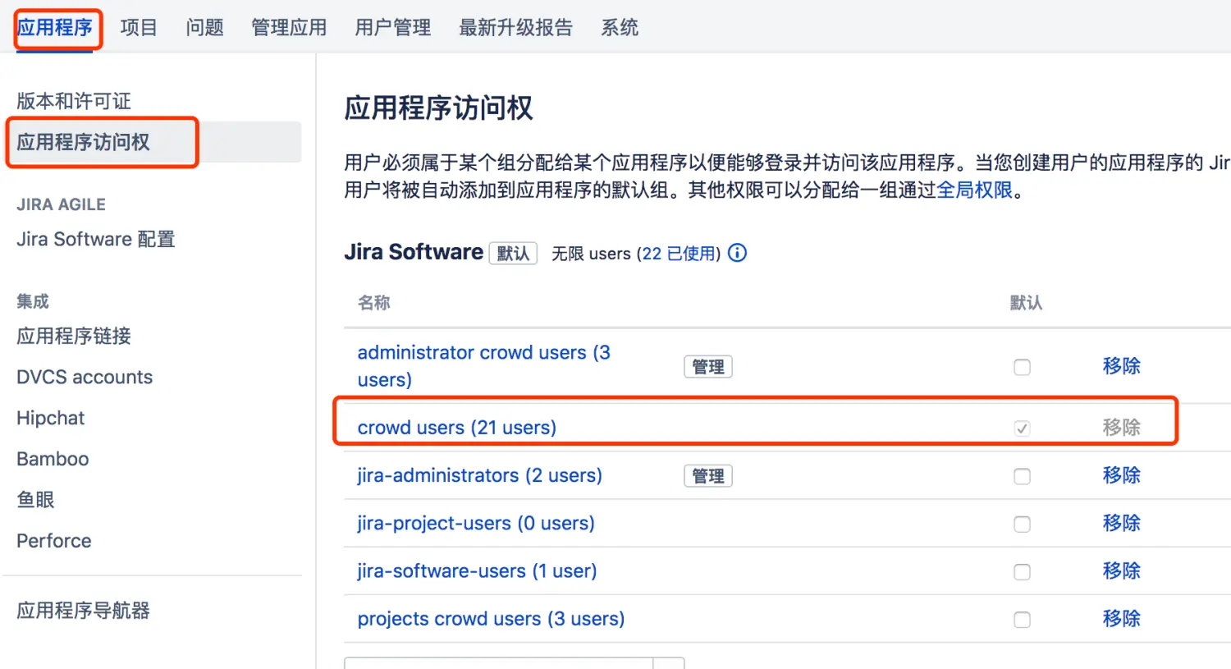The height and width of the screenshot is (669, 1231).
Task: Click 移除 for administrator crowd users
Action: (1121, 366)
